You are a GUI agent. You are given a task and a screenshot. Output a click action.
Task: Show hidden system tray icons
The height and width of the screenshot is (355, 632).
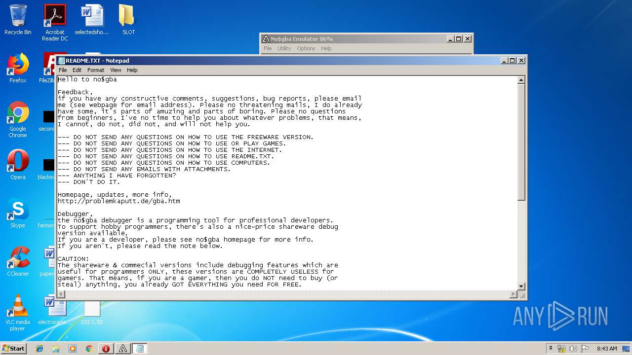click(x=551, y=349)
